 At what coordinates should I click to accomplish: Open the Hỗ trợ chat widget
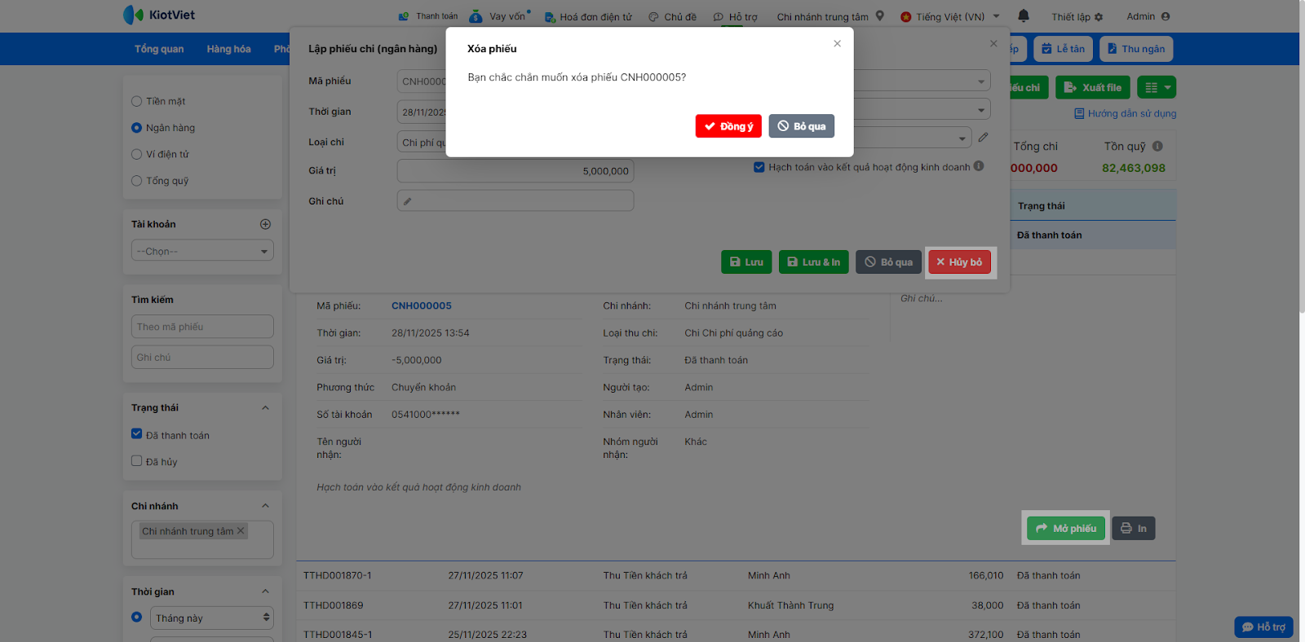coord(1263,627)
